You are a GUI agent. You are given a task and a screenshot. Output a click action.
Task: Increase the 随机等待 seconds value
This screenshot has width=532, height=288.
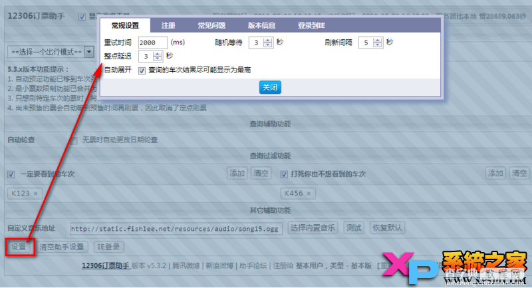pos(268,41)
